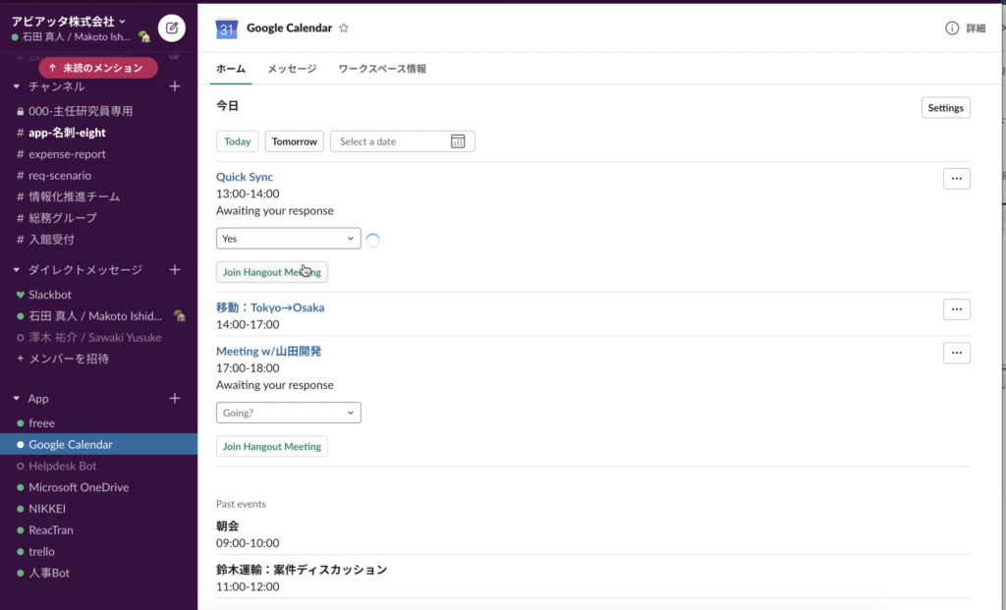Click the 鈴木運輸：案件ディスカッション past event
Screen dimensions: 1006x610
click(x=302, y=570)
